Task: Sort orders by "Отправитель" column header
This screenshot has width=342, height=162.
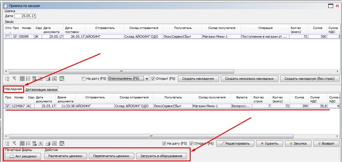Action: tap(104, 28)
